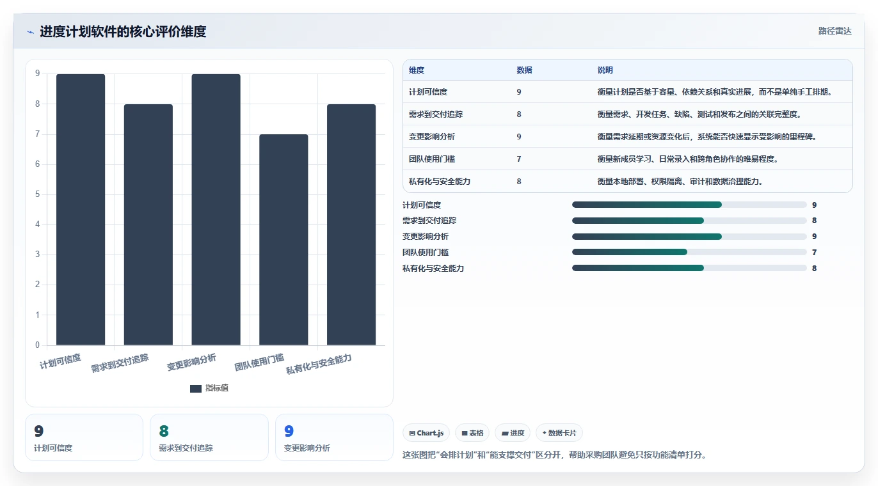Click the star icon in 数据卡片 chip
The image size is (878, 486).
tap(545, 433)
